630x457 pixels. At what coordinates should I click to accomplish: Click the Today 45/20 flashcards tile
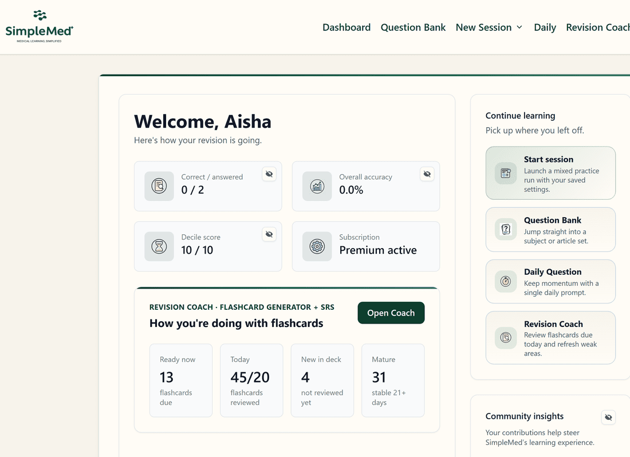tap(251, 380)
